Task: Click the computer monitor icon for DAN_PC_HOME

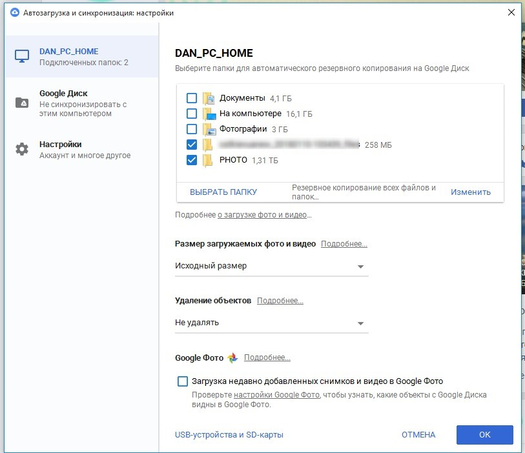Action: pyautogui.click(x=22, y=57)
